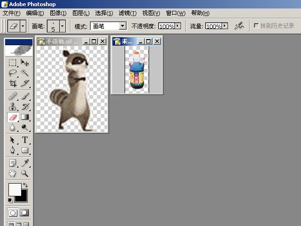The width and height of the screenshot is (301, 226).
Task: Minimize the 不该他.gif document window
Action: click(86, 41)
